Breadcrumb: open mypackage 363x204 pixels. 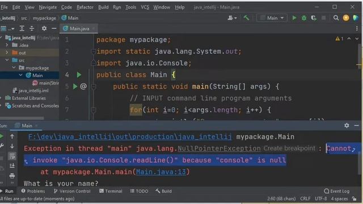(44, 18)
